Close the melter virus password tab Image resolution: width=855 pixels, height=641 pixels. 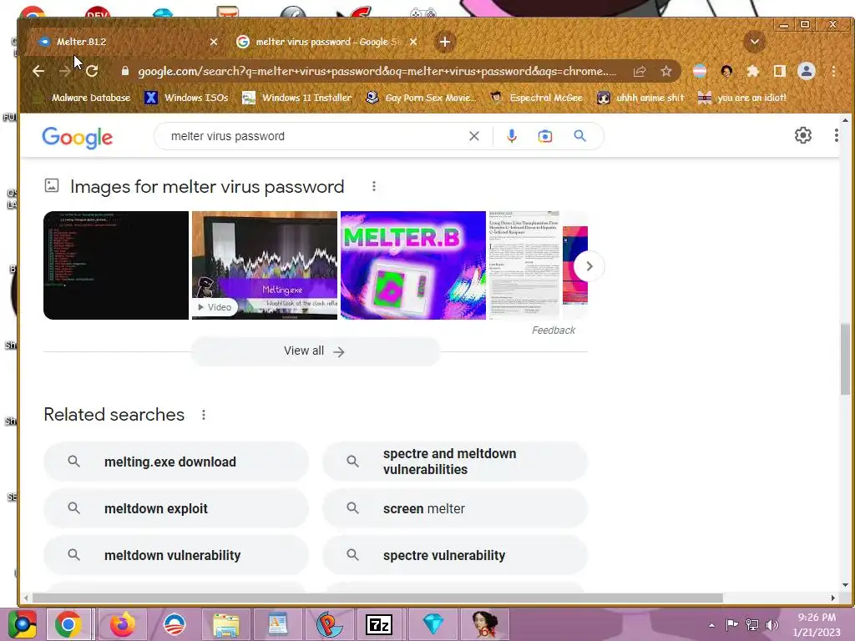(x=413, y=42)
